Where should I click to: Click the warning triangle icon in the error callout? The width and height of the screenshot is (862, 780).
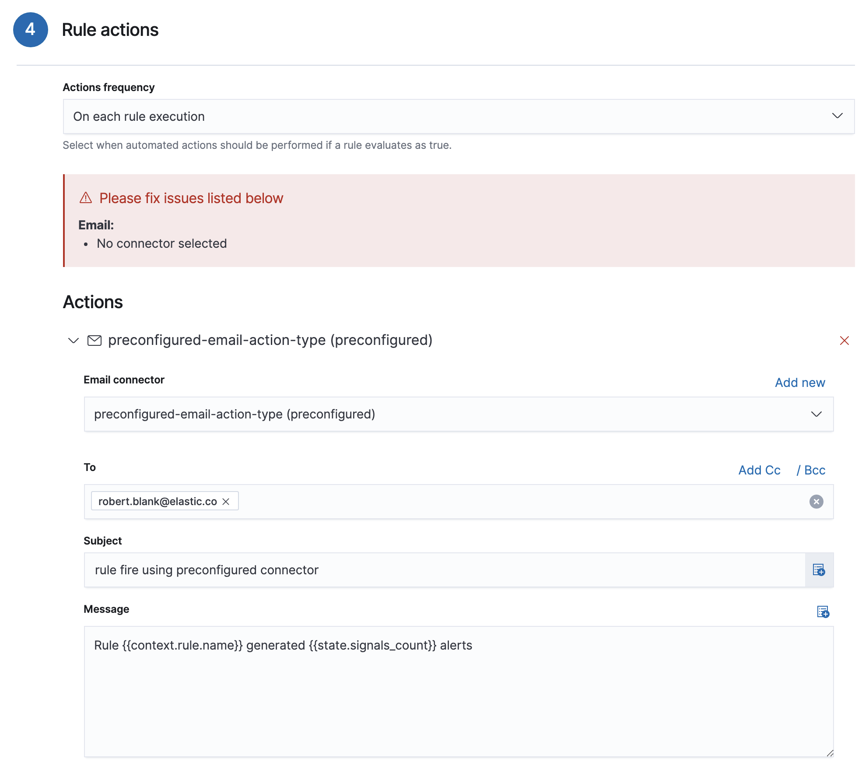(x=86, y=198)
